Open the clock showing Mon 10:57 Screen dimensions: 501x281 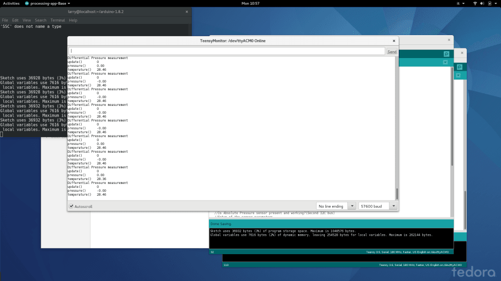(250, 3)
